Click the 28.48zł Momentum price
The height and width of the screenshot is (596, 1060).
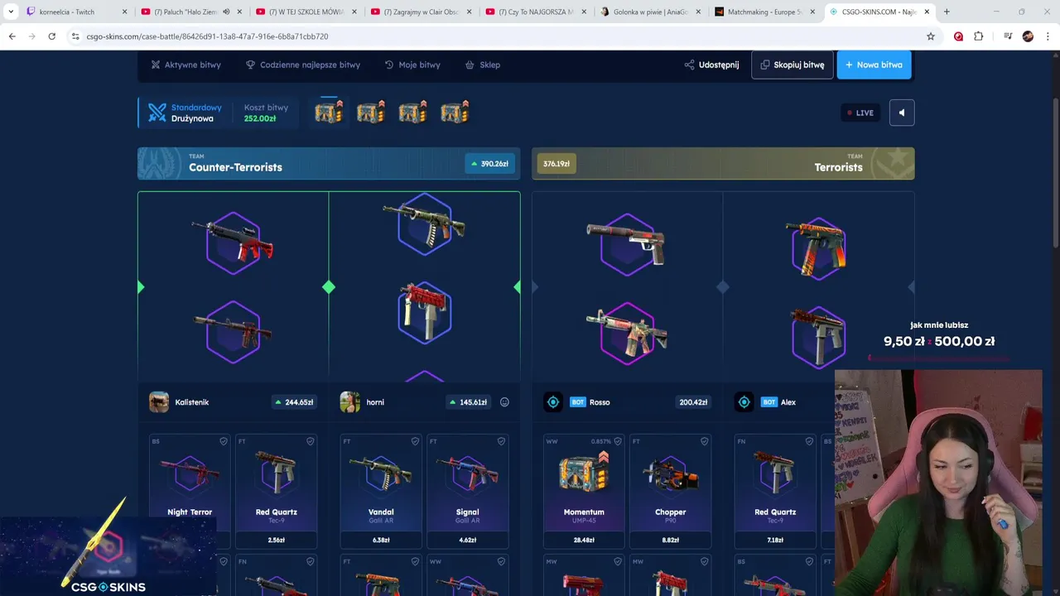[584, 540]
